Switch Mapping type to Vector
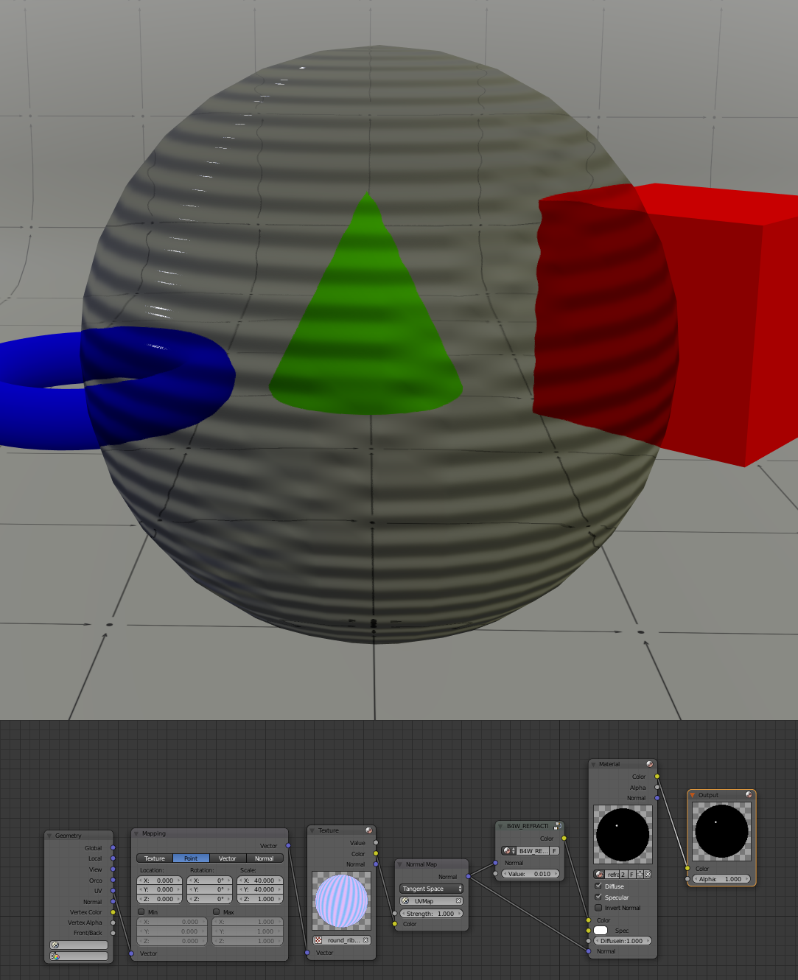This screenshot has height=980, width=798. click(228, 858)
